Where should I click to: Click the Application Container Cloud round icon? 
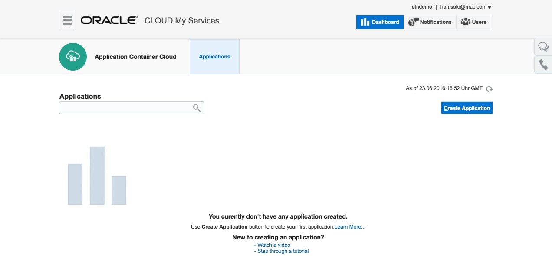73,57
